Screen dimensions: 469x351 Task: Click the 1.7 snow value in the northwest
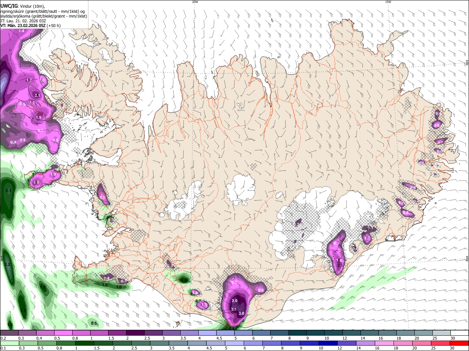(x=29, y=80)
